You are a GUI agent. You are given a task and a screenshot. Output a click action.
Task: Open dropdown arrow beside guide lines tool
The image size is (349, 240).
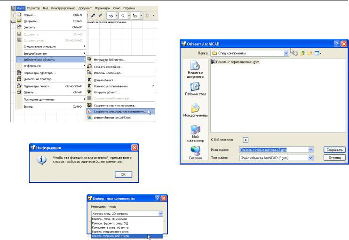117,15
